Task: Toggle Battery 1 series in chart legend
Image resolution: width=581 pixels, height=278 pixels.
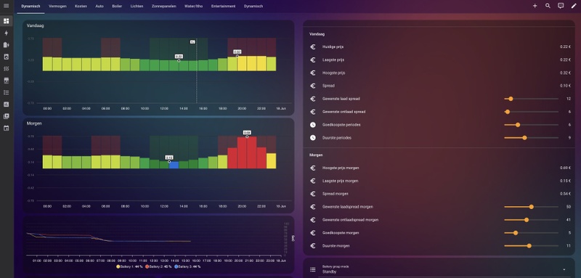Action: coord(130,266)
